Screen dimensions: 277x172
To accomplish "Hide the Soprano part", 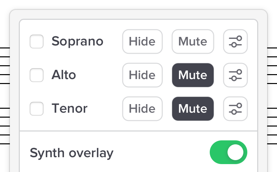I will click(142, 42).
